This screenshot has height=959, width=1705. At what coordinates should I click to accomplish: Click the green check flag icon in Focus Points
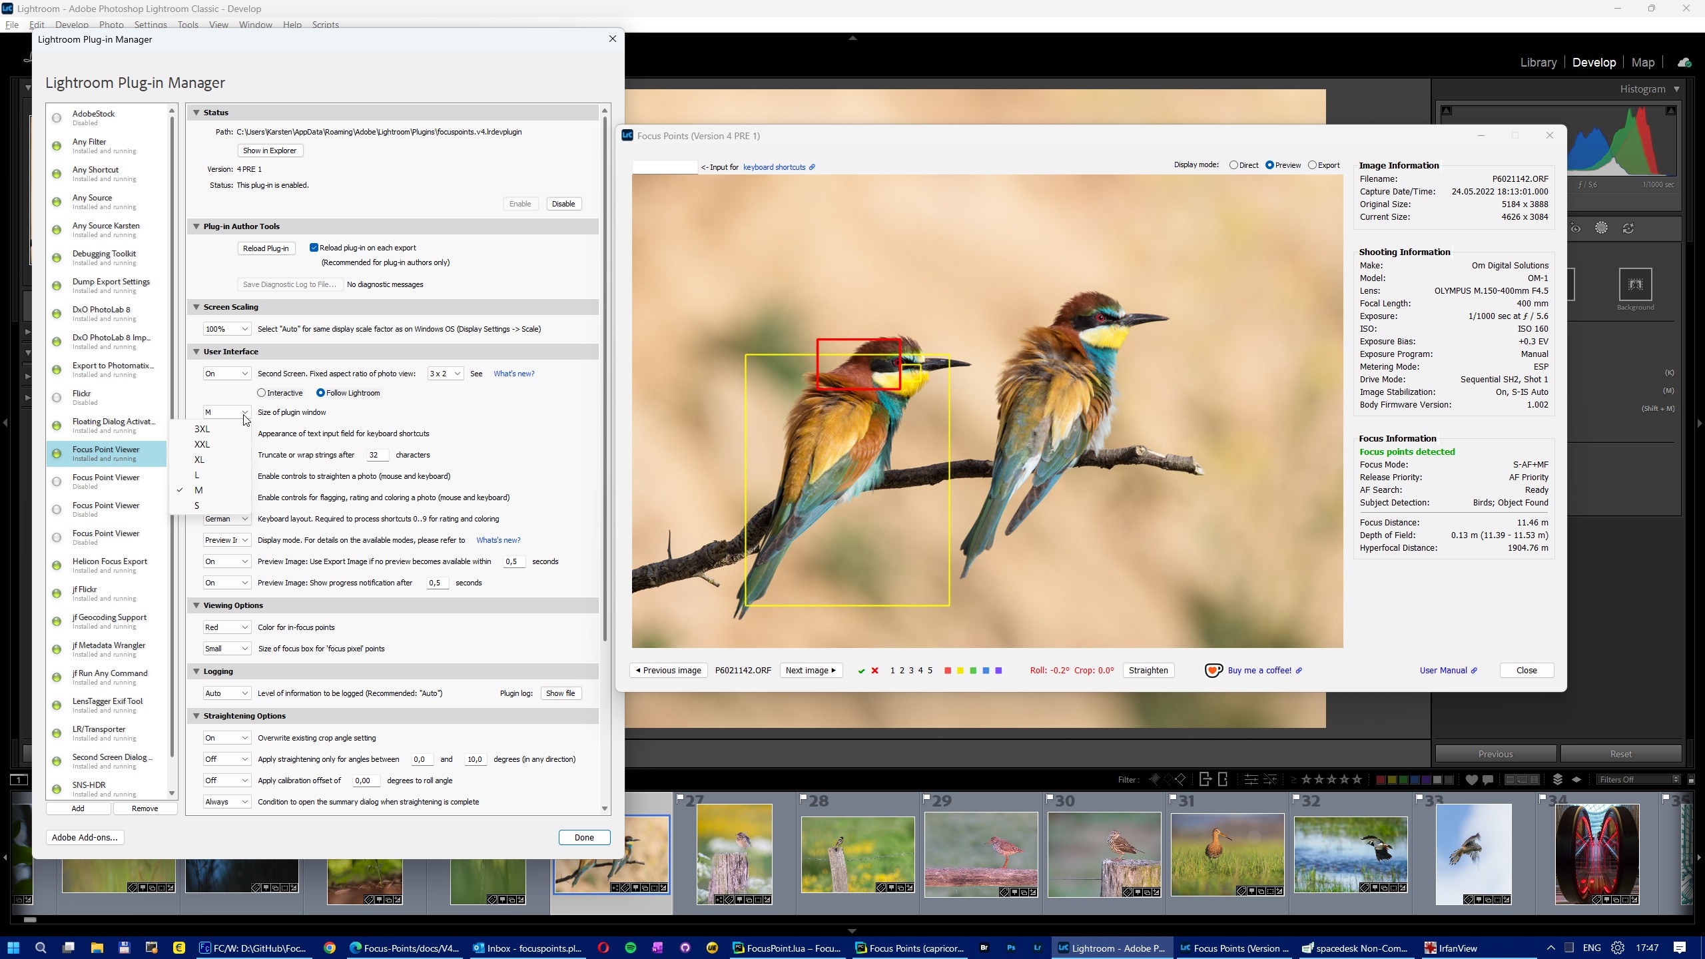tap(861, 671)
